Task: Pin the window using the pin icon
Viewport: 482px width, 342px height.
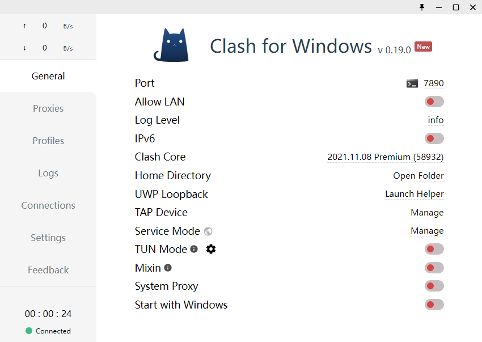Action: (x=422, y=7)
